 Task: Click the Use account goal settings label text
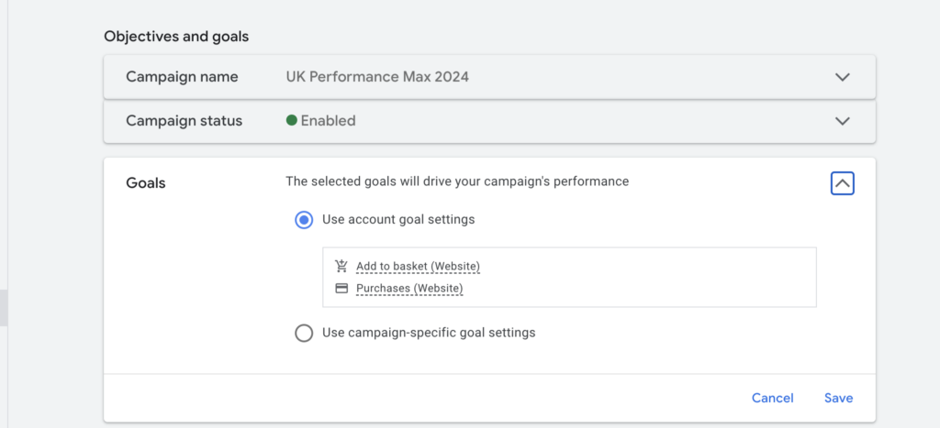tap(398, 220)
